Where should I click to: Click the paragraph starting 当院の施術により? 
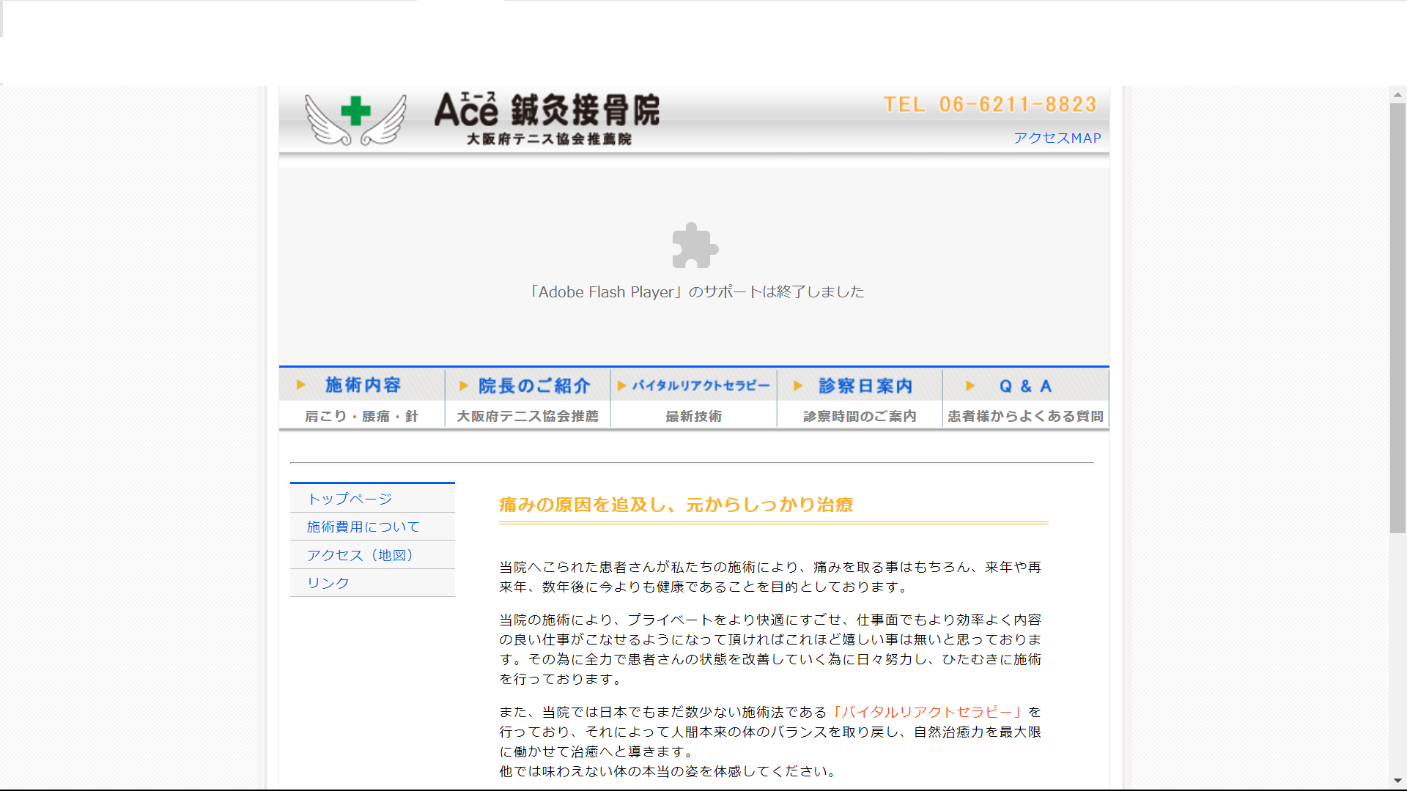770,649
